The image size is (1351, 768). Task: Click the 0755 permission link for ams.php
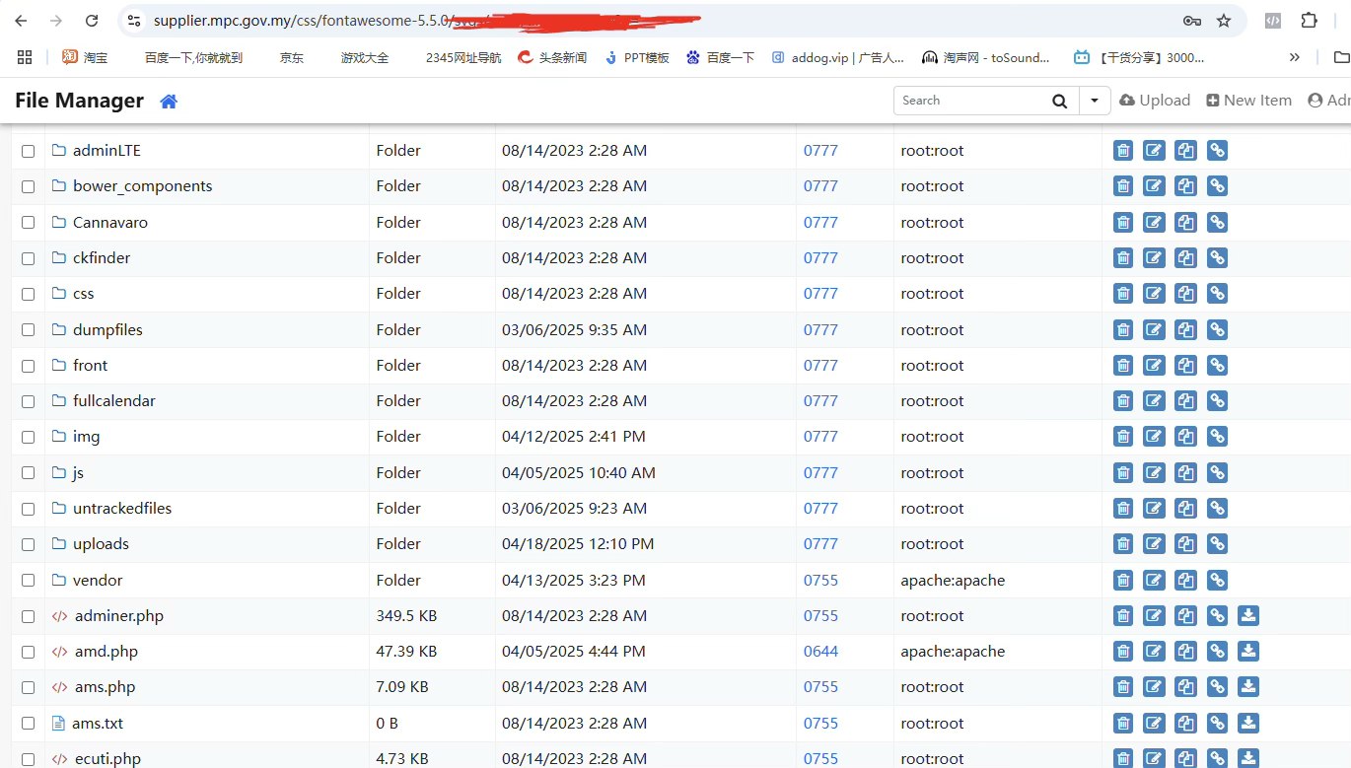(820, 687)
